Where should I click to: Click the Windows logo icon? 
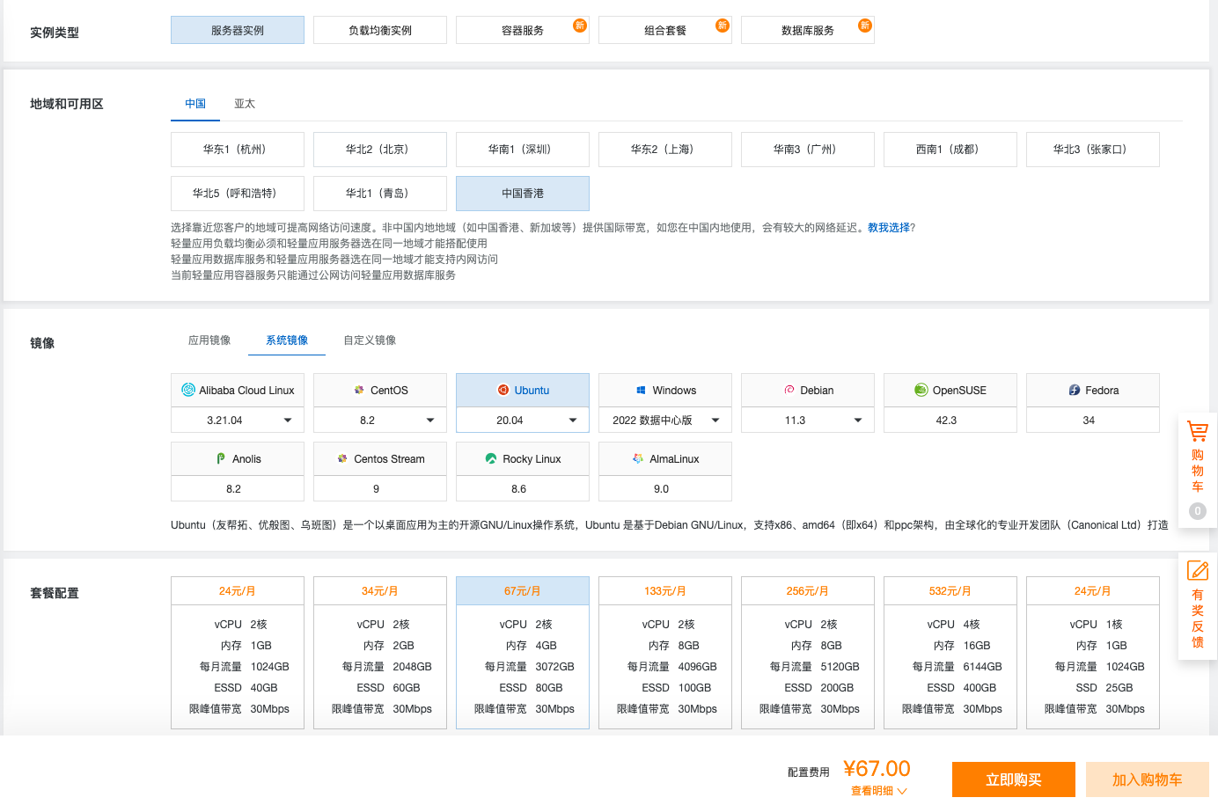pos(642,390)
